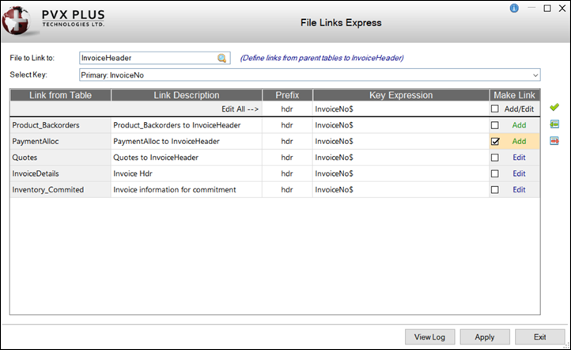Image resolution: width=571 pixels, height=350 pixels.
Task: Check the Add/Edit all checkbox
Action: click(495, 108)
